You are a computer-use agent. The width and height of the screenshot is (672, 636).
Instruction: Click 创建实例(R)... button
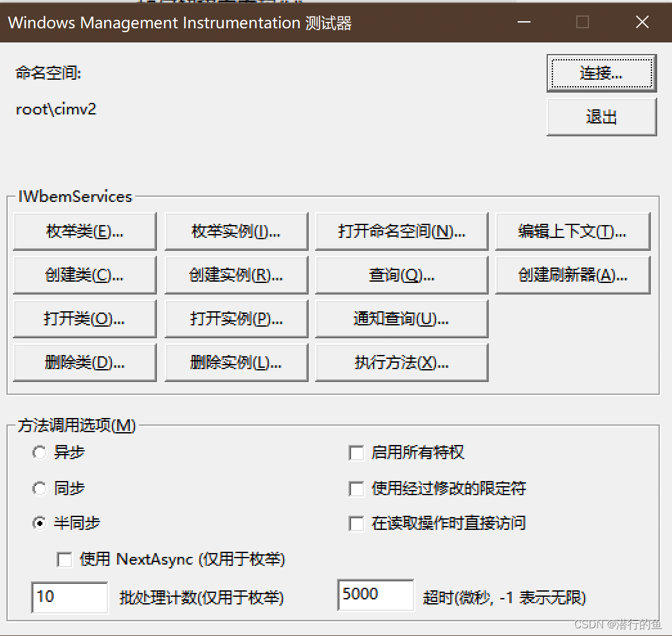tap(236, 275)
